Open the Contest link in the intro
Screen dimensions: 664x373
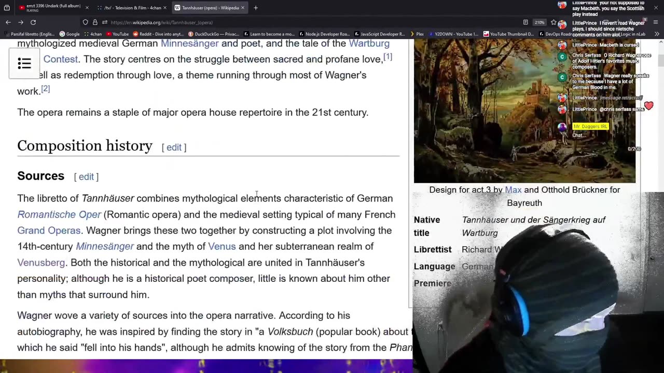pyautogui.click(x=60, y=60)
